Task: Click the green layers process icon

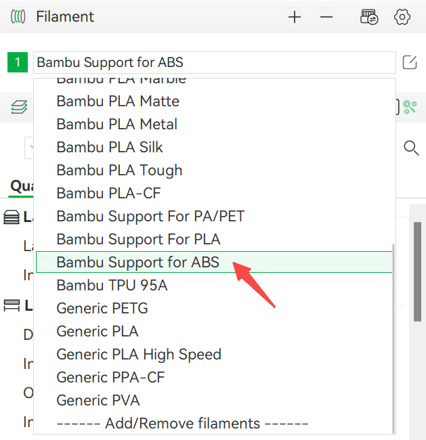Action: point(19,107)
